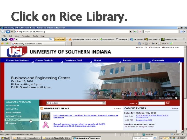The image size is (187, 140).
Task: Open the Tools menu
Action: point(35,36)
